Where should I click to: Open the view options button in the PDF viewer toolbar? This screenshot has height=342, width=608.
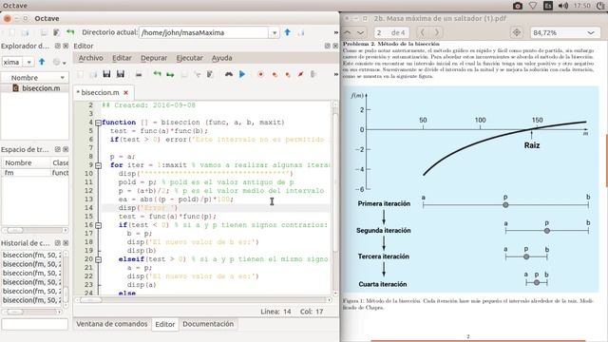tap(516, 32)
